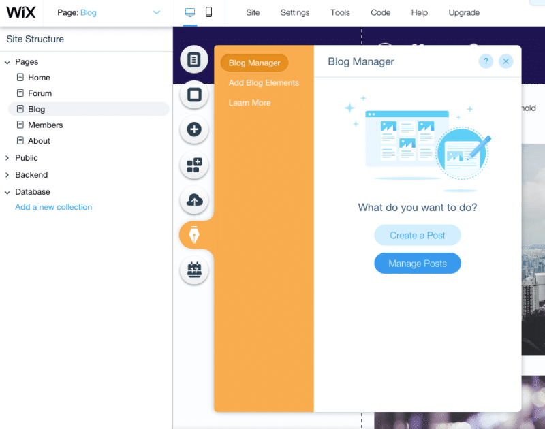Expand the Public section
Screen dimensions: 545x429
[7, 158]
